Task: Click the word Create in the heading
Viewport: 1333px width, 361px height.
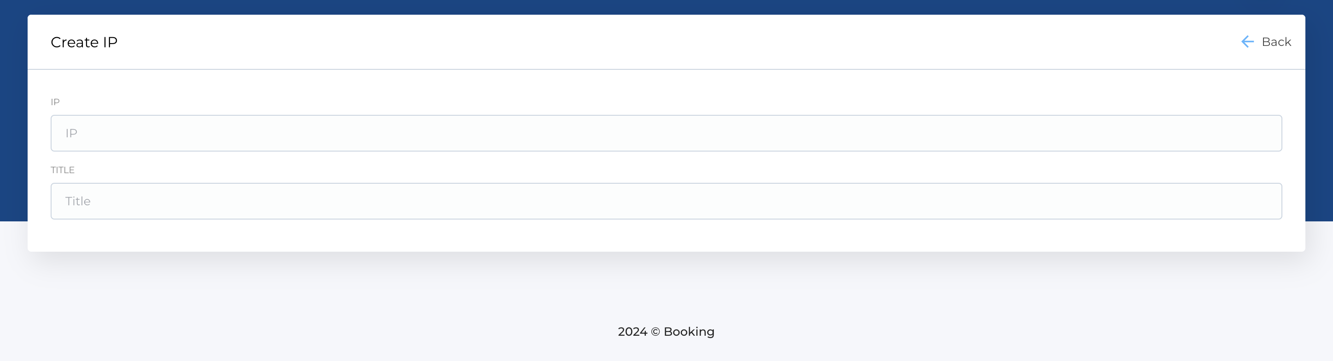Action: pos(75,42)
